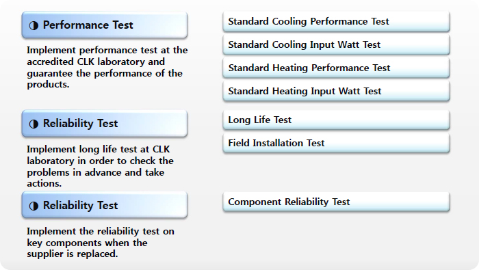Image resolution: width=479 pixels, height=270 pixels.
Task: Choose Standard Heating Input Watt Test
Action: pyautogui.click(x=337, y=91)
